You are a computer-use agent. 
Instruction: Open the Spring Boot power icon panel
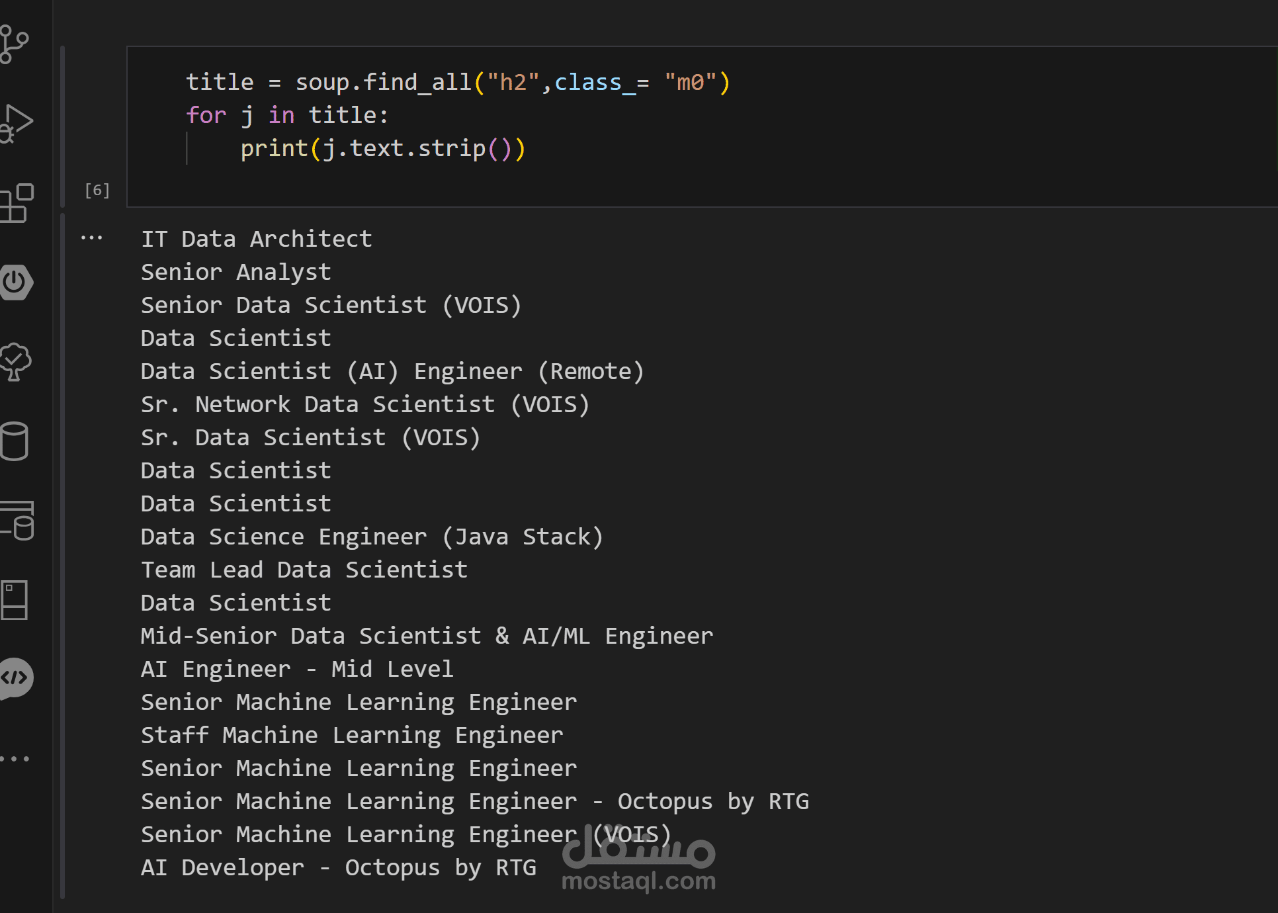point(16,283)
